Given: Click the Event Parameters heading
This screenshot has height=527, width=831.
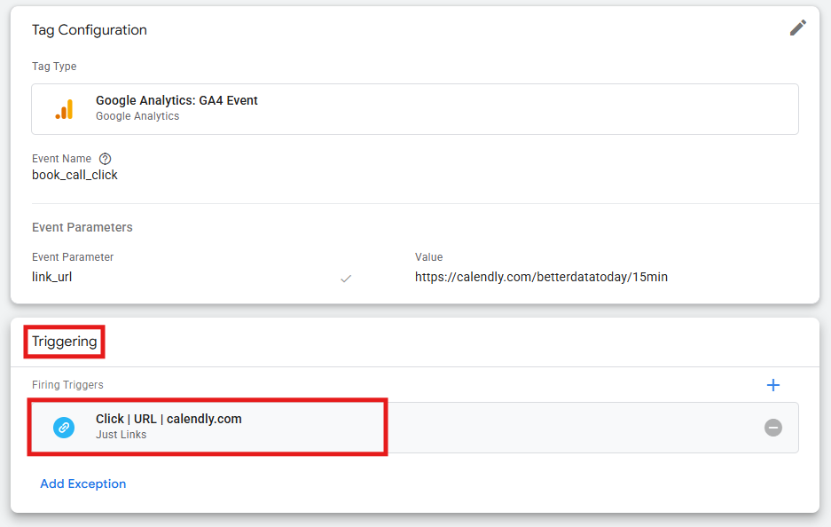Looking at the screenshot, I should pyautogui.click(x=82, y=227).
